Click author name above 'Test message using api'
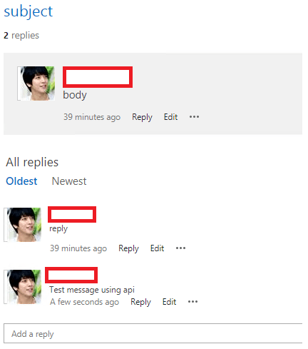 [71, 275]
